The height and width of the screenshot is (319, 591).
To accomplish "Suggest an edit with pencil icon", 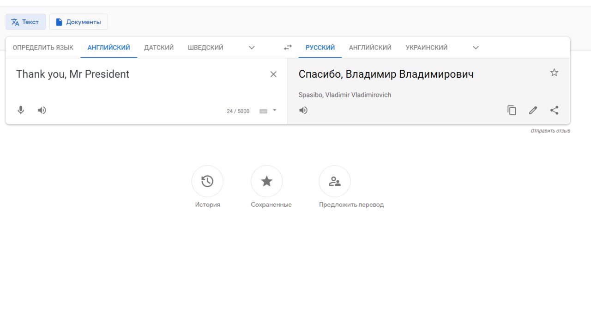I will point(533,110).
